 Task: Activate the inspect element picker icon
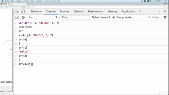17,11
